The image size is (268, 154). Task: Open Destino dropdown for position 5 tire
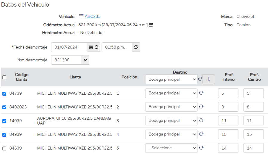pos(171,148)
